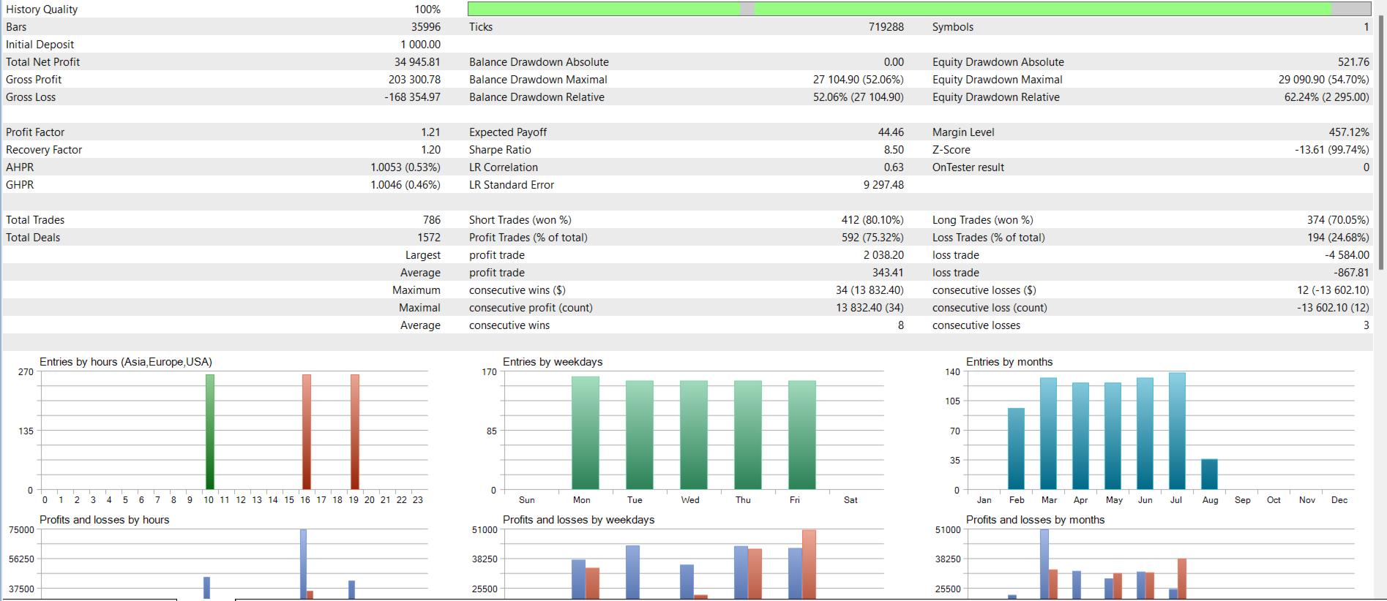Select the Equity Drawdown Relative label

[x=996, y=97]
